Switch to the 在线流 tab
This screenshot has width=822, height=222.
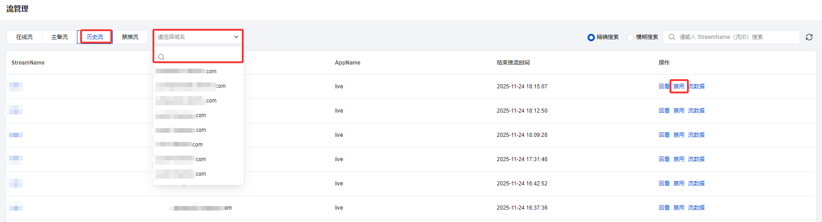tap(24, 37)
